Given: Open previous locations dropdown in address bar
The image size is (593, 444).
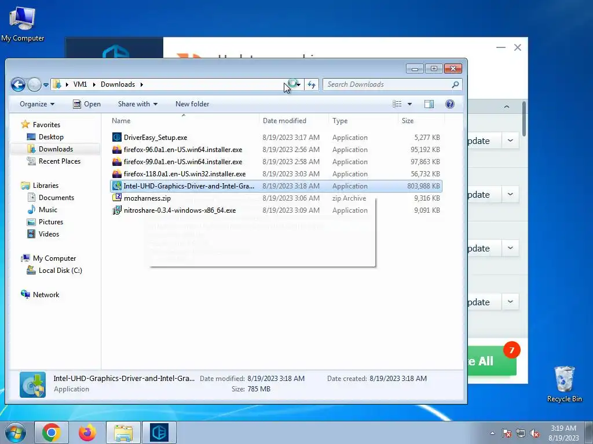Looking at the screenshot, I should coord(299,84).
